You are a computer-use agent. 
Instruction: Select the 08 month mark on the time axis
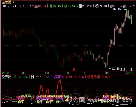tap(24, 73)
